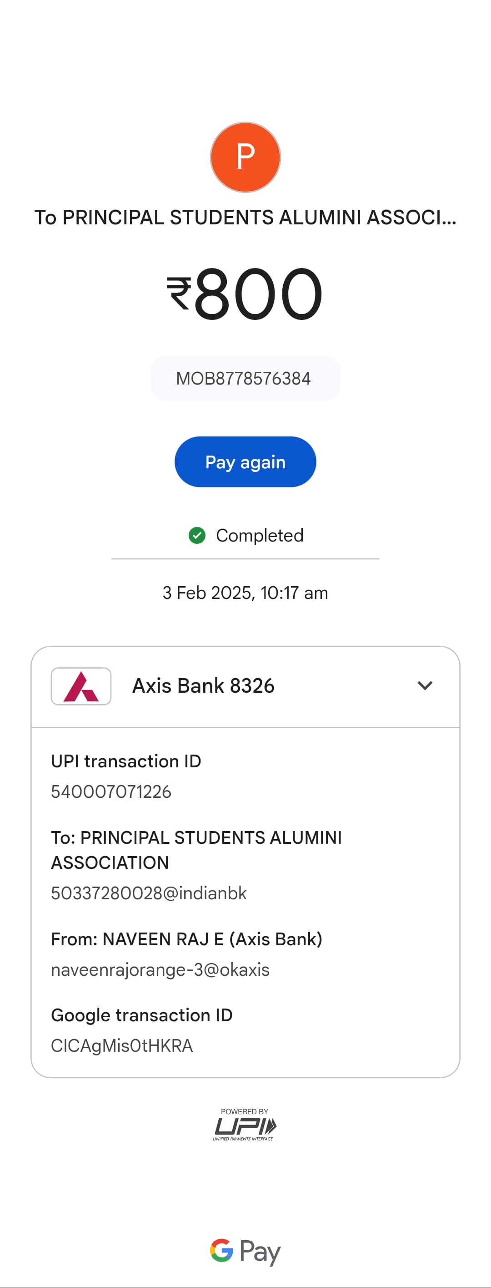The image size is (491, 1288).
Task: Select UPI transaction ID 540007071226
Action: pyautogui.click(x=111, y=791)
